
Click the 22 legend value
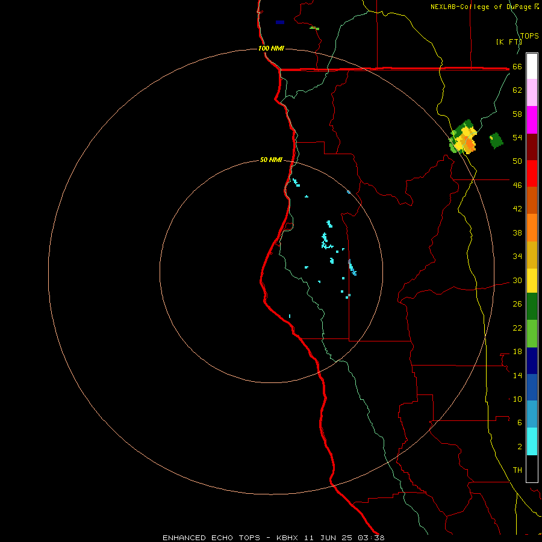pyautogui.click(x=517, y=328)
